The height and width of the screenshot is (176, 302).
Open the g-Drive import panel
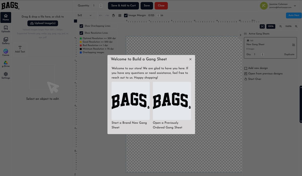(x=6, y=64)
